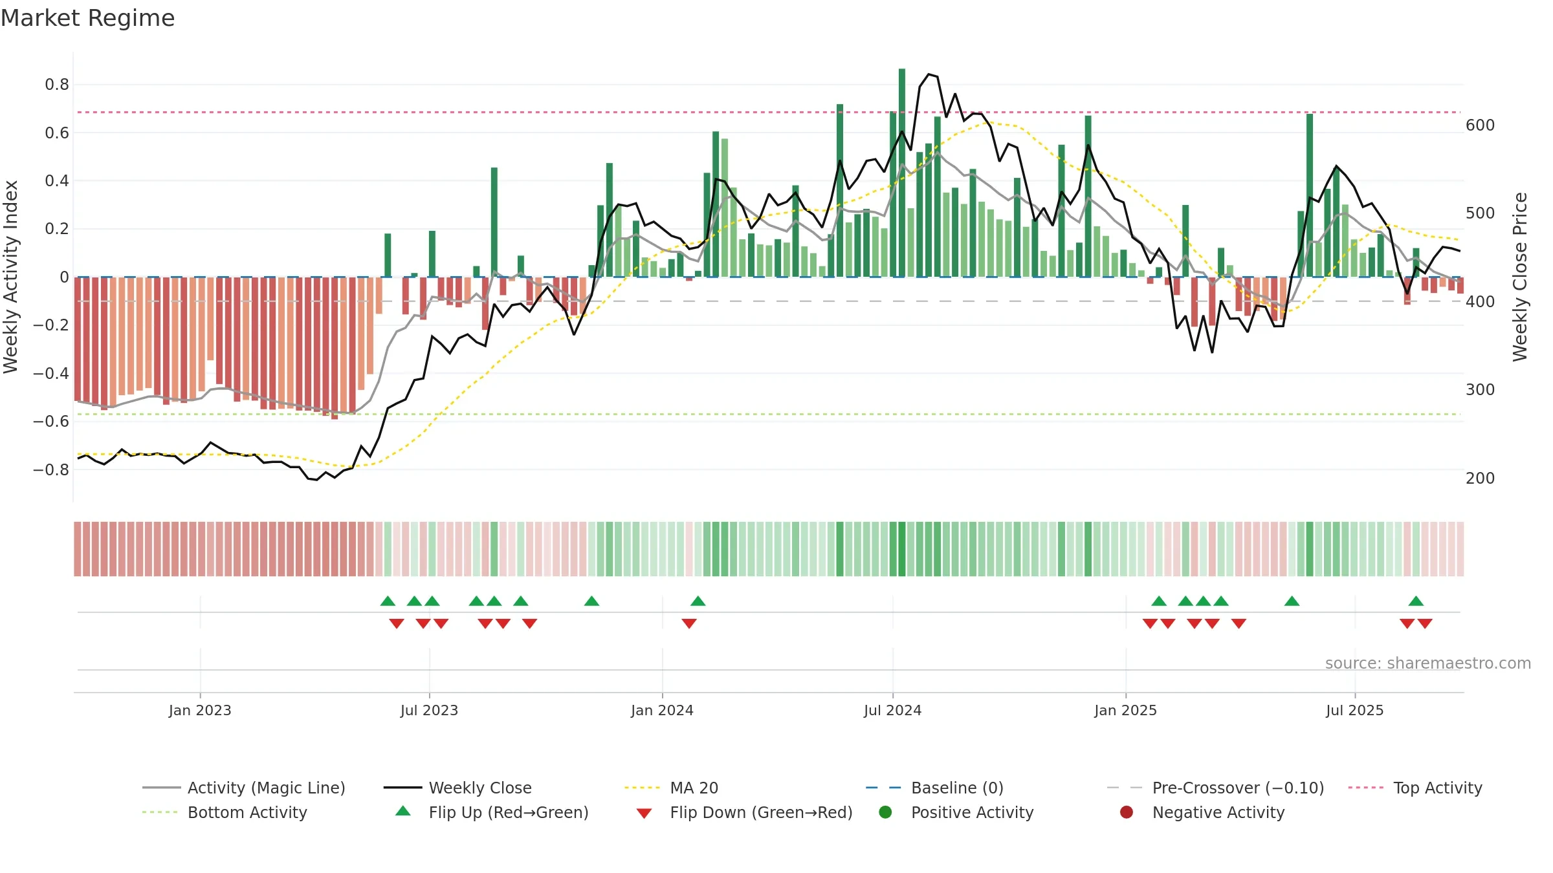Click the green dotted Bottom Activity swatch
Image resolution: width=1553 pixels, height=873 pixels.
160,812
